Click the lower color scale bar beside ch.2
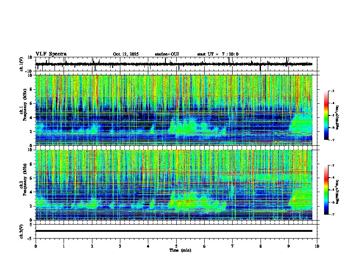The width and height of the screenshot is (357, 276). [326, 190]
